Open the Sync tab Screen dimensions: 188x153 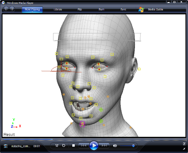[x=123, y=10]
